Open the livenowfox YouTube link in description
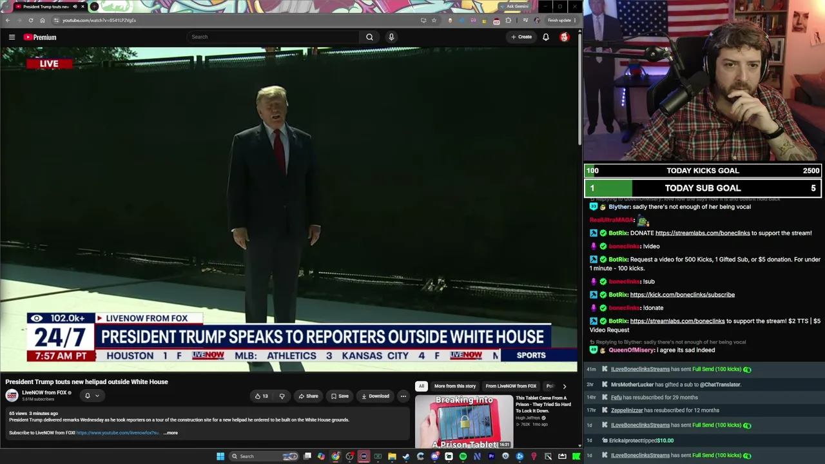The width and height of the screenshot is (825, 464). point(117,433)
